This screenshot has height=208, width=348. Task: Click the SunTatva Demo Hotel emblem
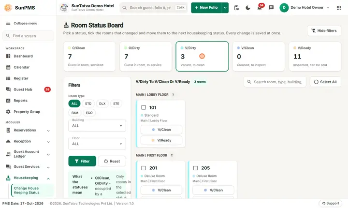tap(64, 8)
